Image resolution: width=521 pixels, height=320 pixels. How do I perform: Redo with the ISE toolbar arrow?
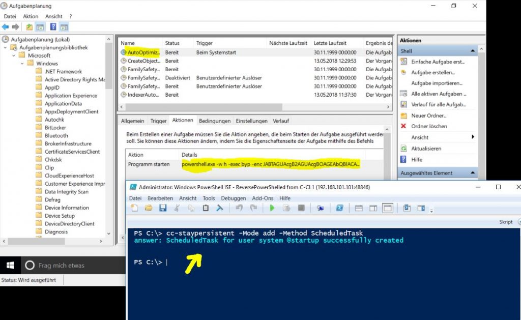click(253, 208)
